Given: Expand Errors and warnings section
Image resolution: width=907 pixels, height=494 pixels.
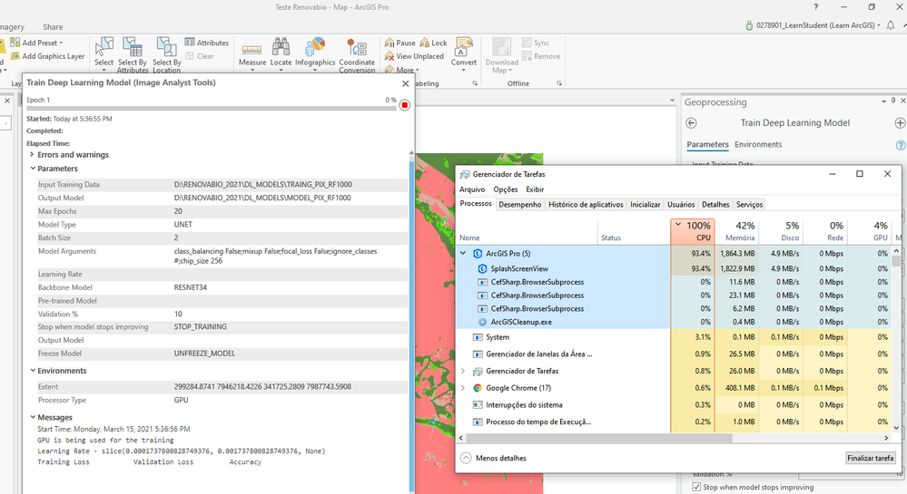Looking at the screenshot, I should pyautogui.click(x=32, y=155).
